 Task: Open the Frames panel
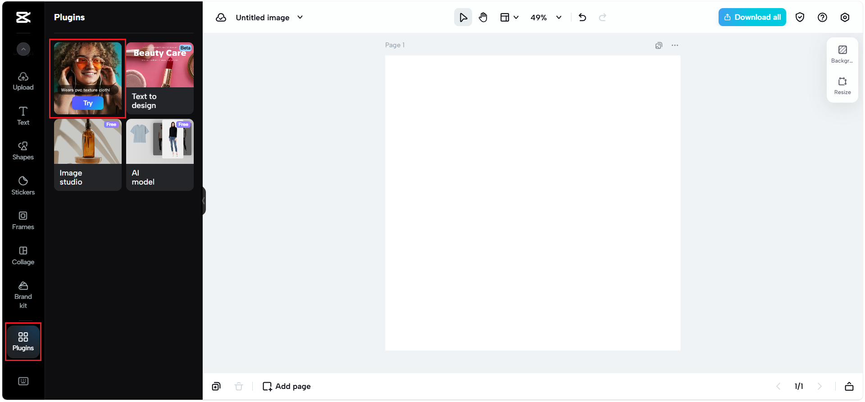coord(23,221)
